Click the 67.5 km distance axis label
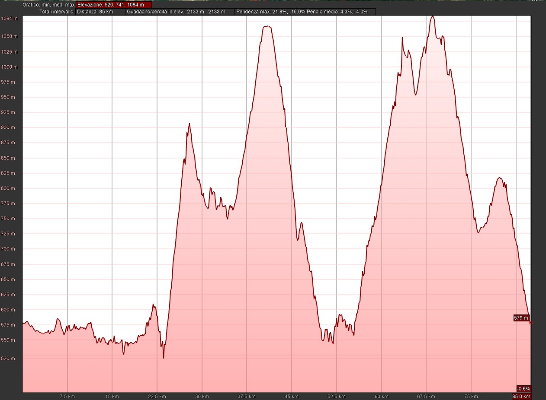The image size is (546, 400). [426, 397]
